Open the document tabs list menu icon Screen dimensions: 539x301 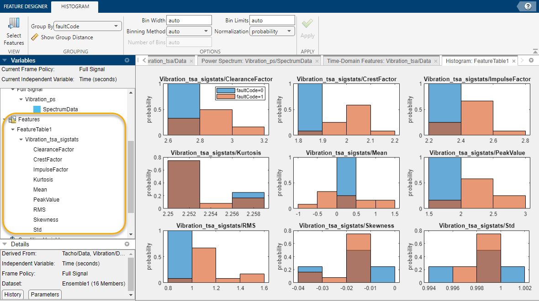click(x=531, y=61)
